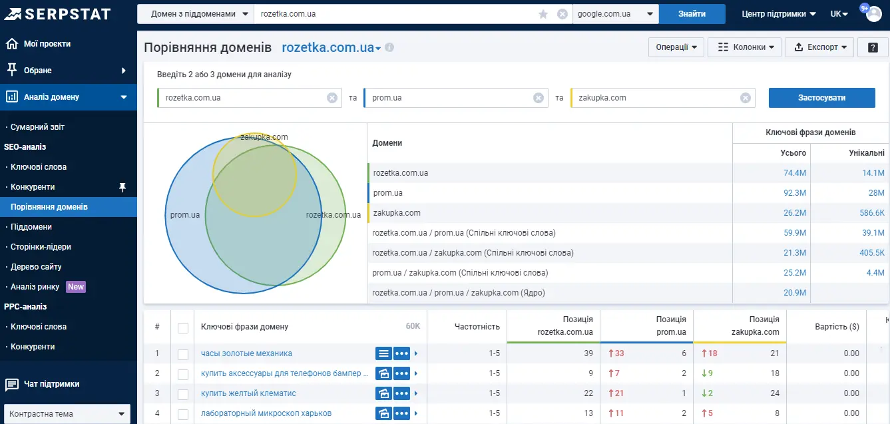The height and width of the screenshot is (424, 890).
Task: Open the user profile avatar icon
Action: [873, 14]
